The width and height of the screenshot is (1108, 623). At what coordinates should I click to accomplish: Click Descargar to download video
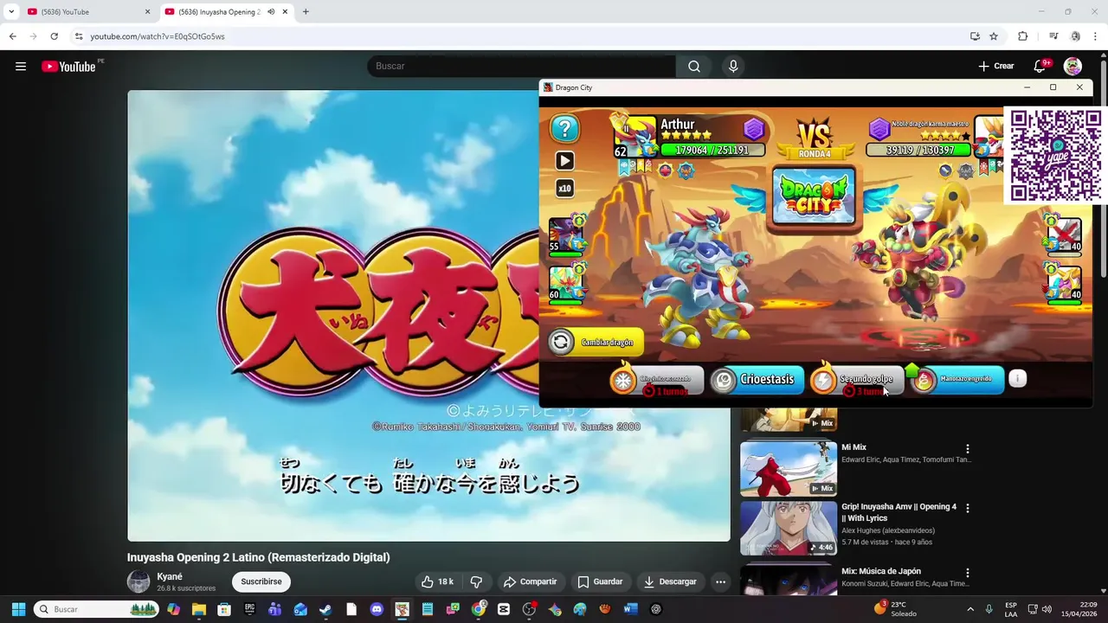pyautogui.click(x=671, y=581)
